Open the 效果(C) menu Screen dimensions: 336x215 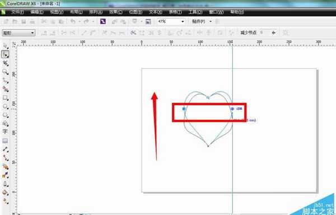pos(116,12)
